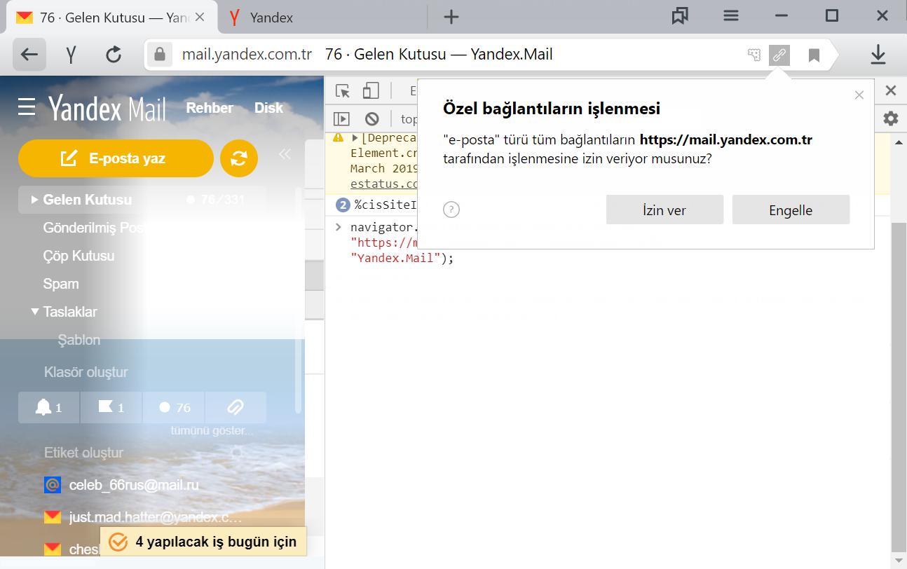Image resolution: width=907 pixels, height=569 pixels.
Task: Open the Çöp Kutusu folder
Action: pyautogui.click(x=79, y=256)
